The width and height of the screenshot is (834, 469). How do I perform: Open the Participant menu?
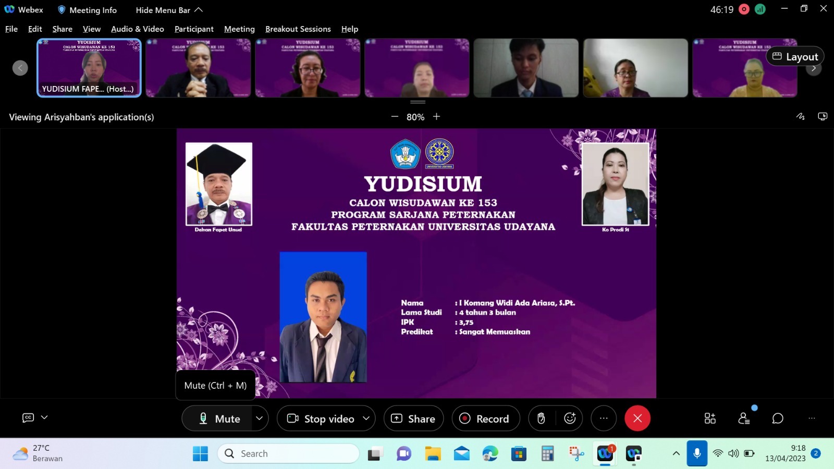tap(194, 29)
